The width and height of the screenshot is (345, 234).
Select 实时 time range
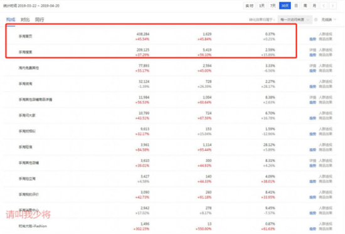click(x=249, y=6)
